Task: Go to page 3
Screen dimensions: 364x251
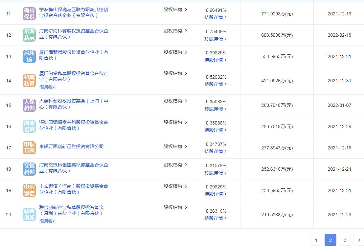Action: pyautogui.click(x=345, y=240)
